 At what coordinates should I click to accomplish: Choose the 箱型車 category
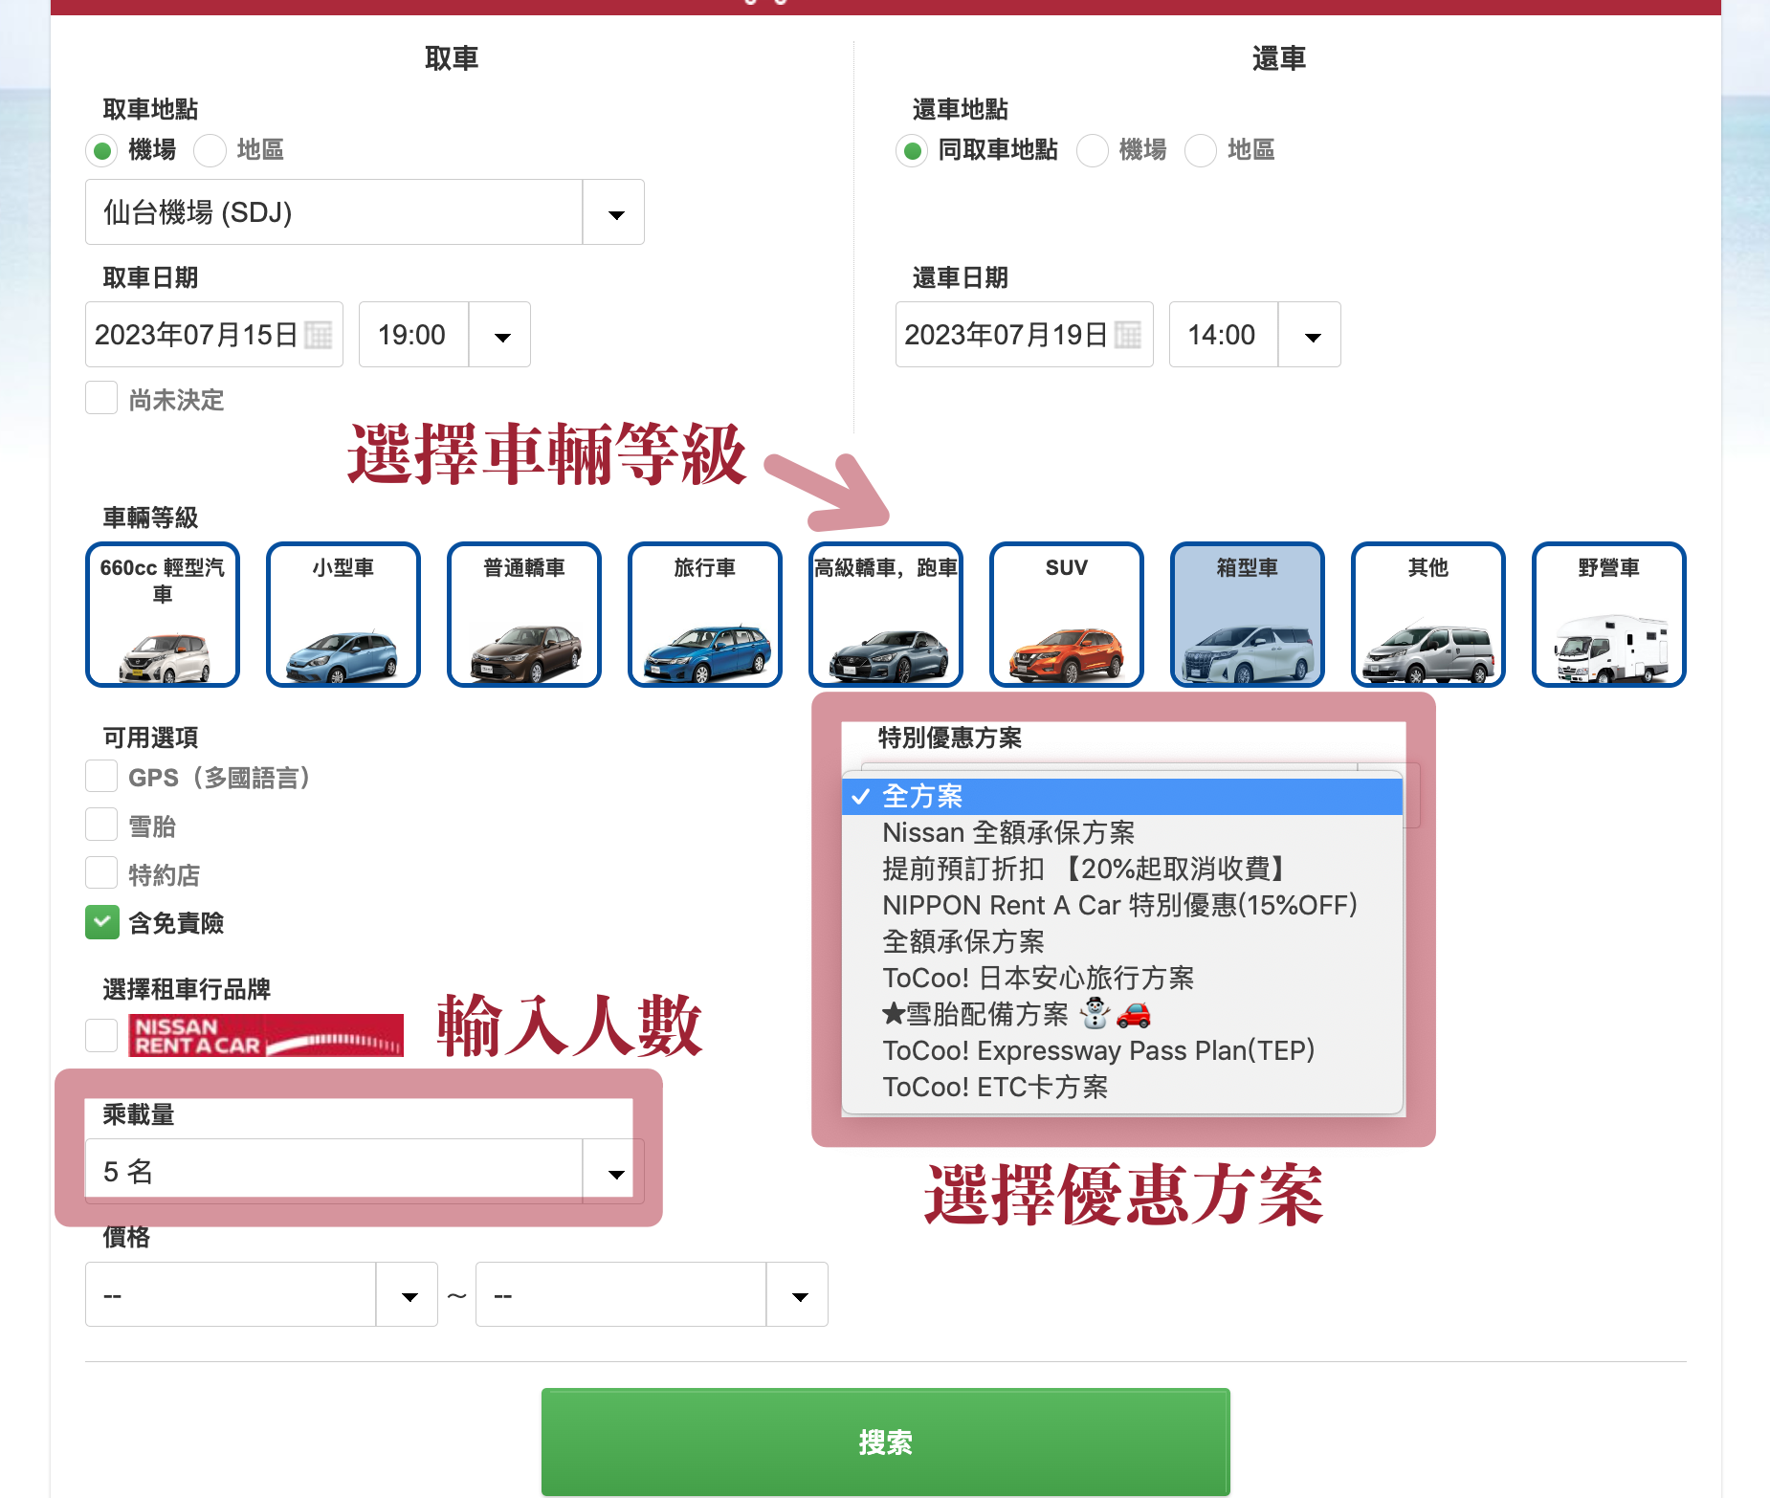(1246, 613)
